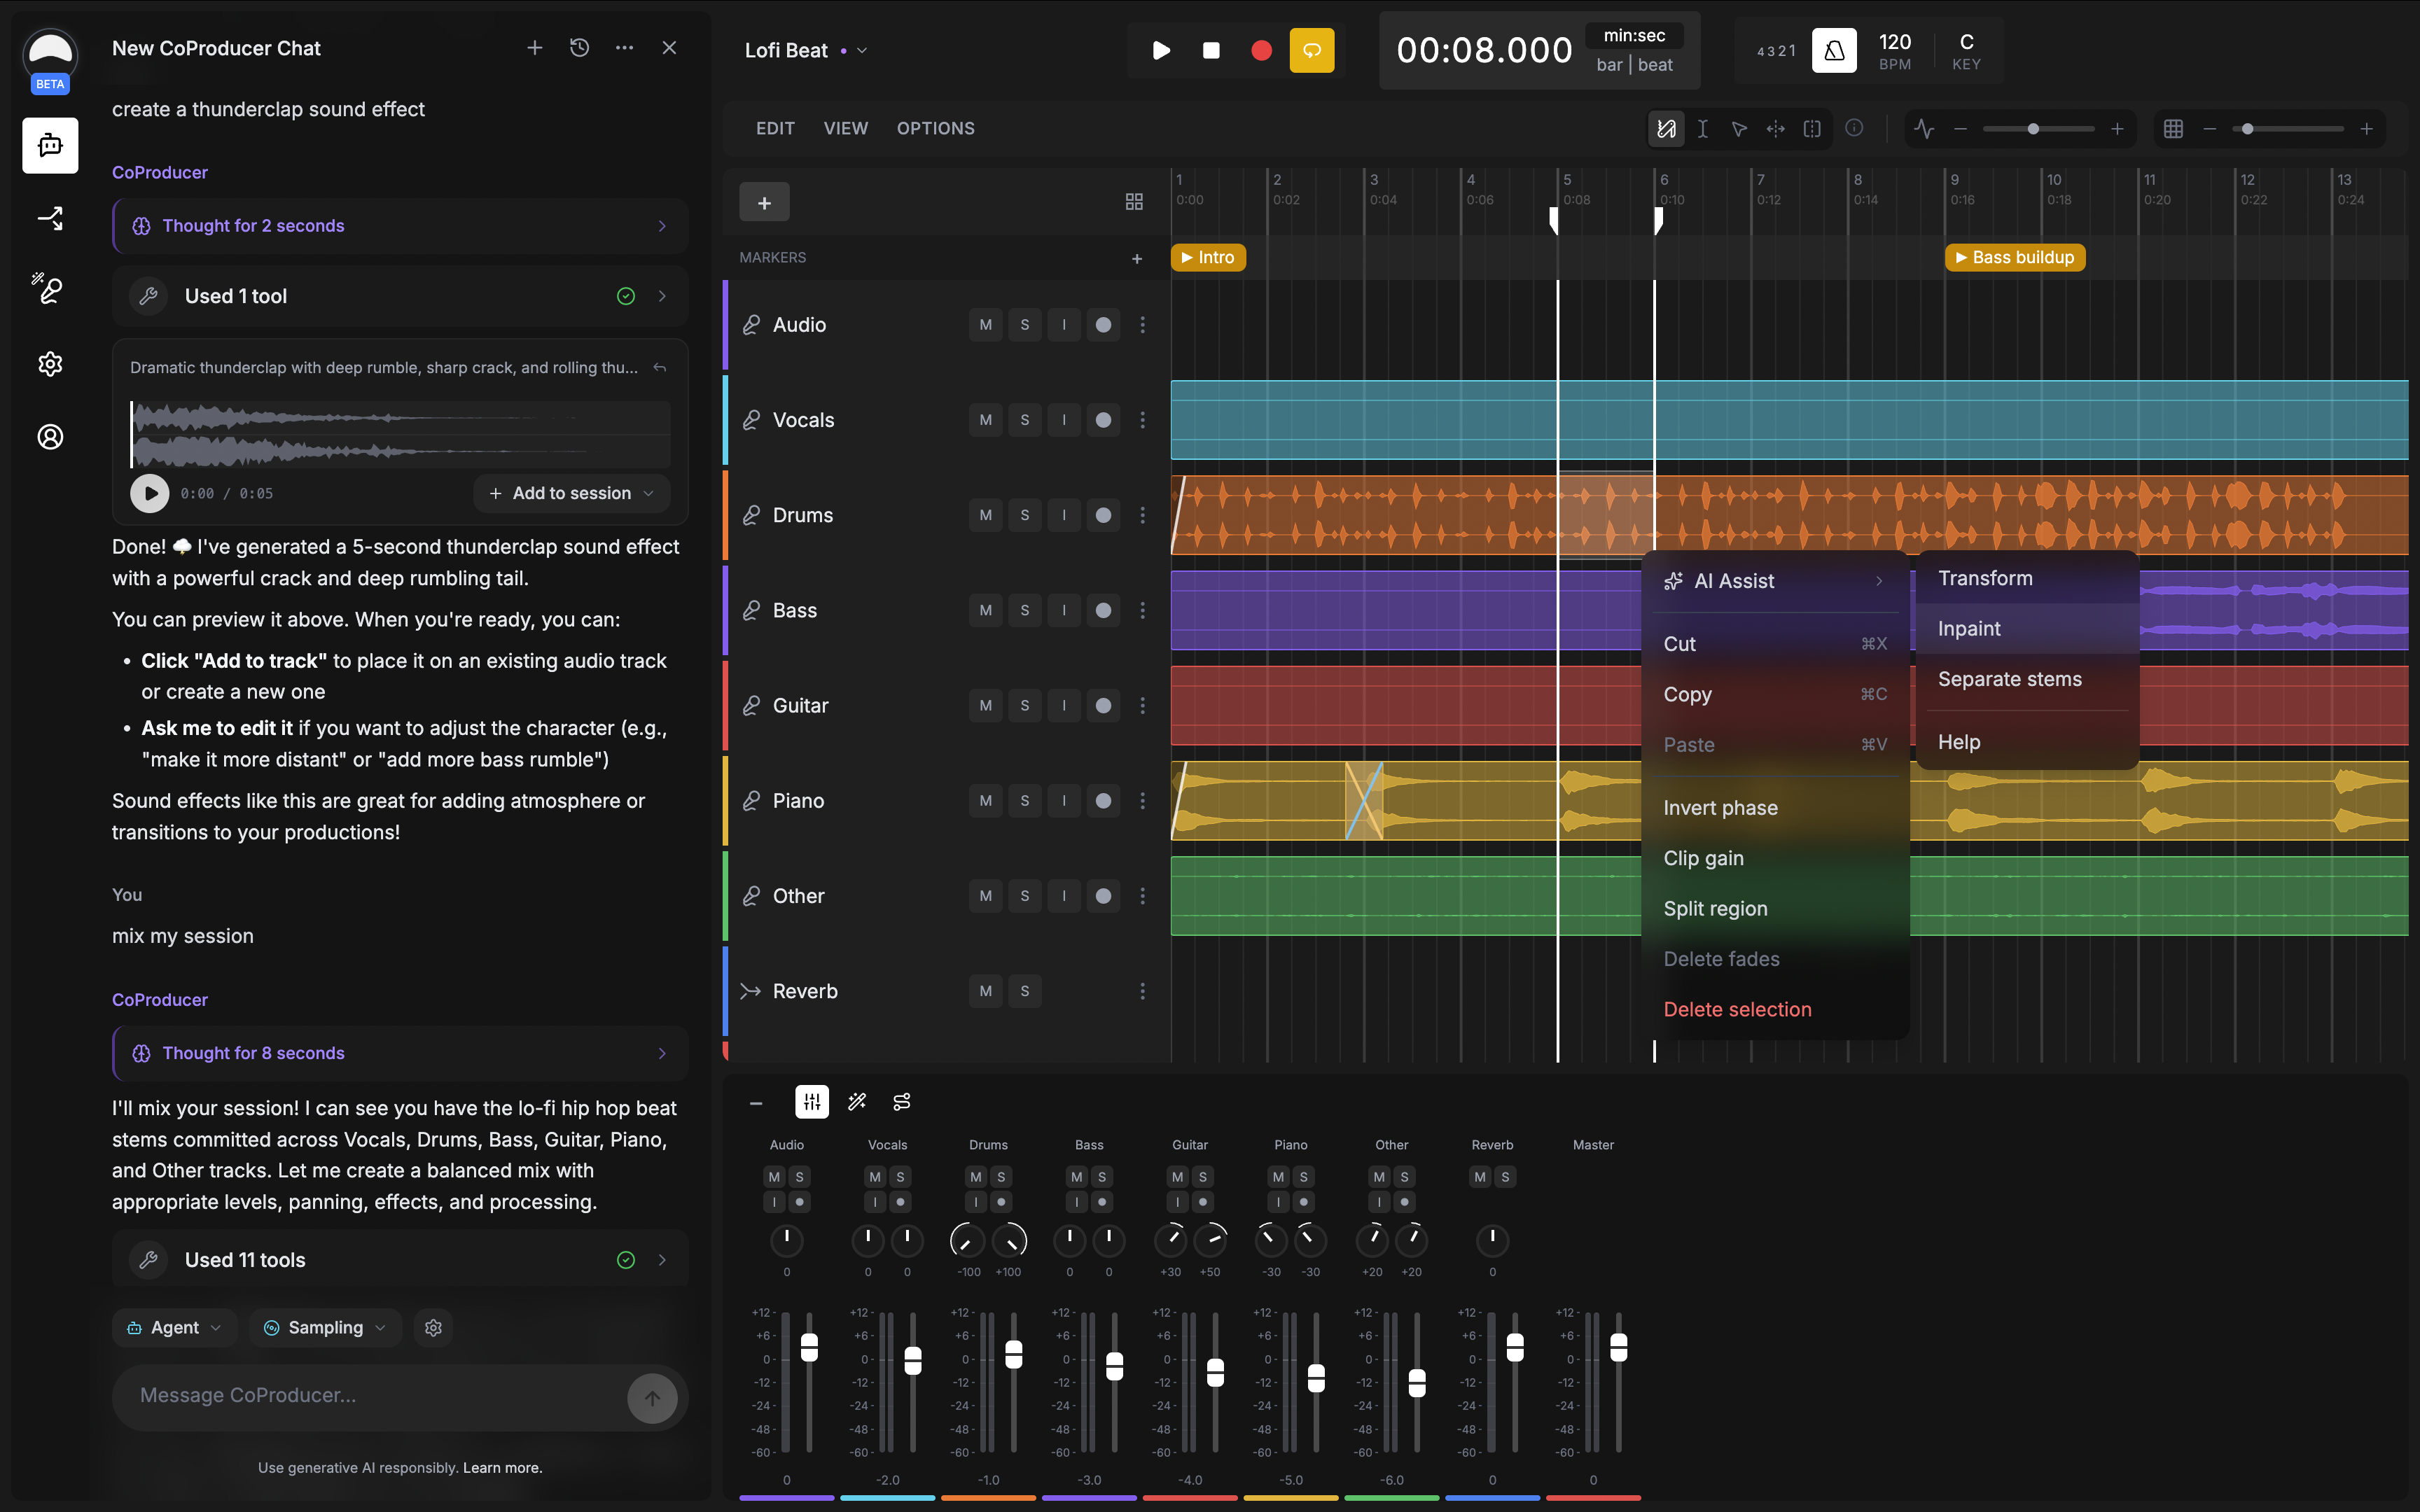Mute the Drums track

985,515
